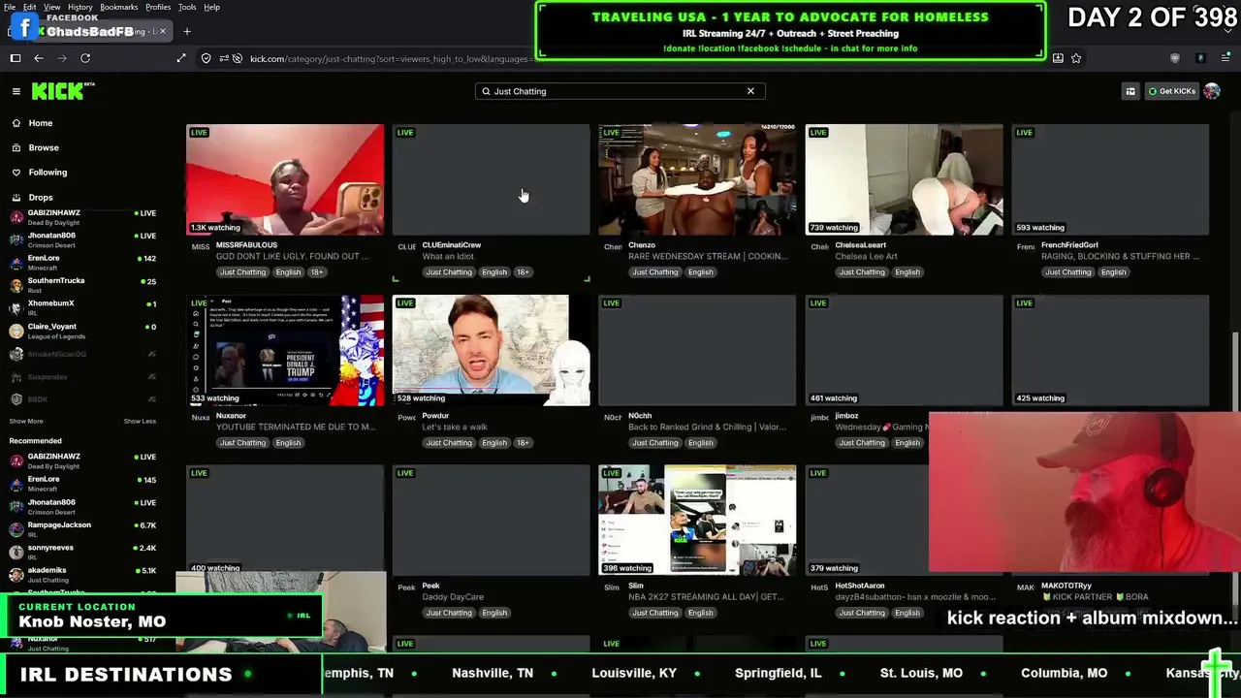Open the Bookmarks menu
This screenshot has width=1241, height=698.
click(x=119, y=7)
